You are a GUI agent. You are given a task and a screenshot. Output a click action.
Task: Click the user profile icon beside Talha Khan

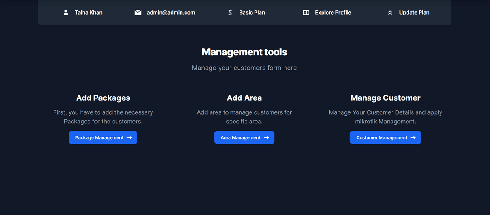(66, 13)
